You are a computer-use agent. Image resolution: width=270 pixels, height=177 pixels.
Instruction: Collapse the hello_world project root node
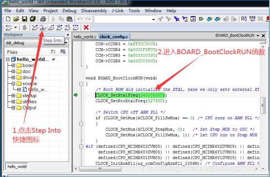click(8, 59)
